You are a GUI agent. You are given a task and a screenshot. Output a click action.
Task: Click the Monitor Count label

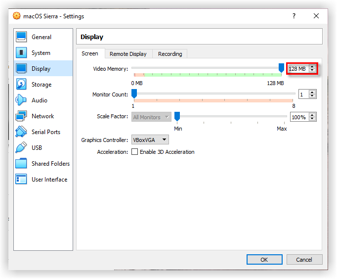tap(110, 94)
